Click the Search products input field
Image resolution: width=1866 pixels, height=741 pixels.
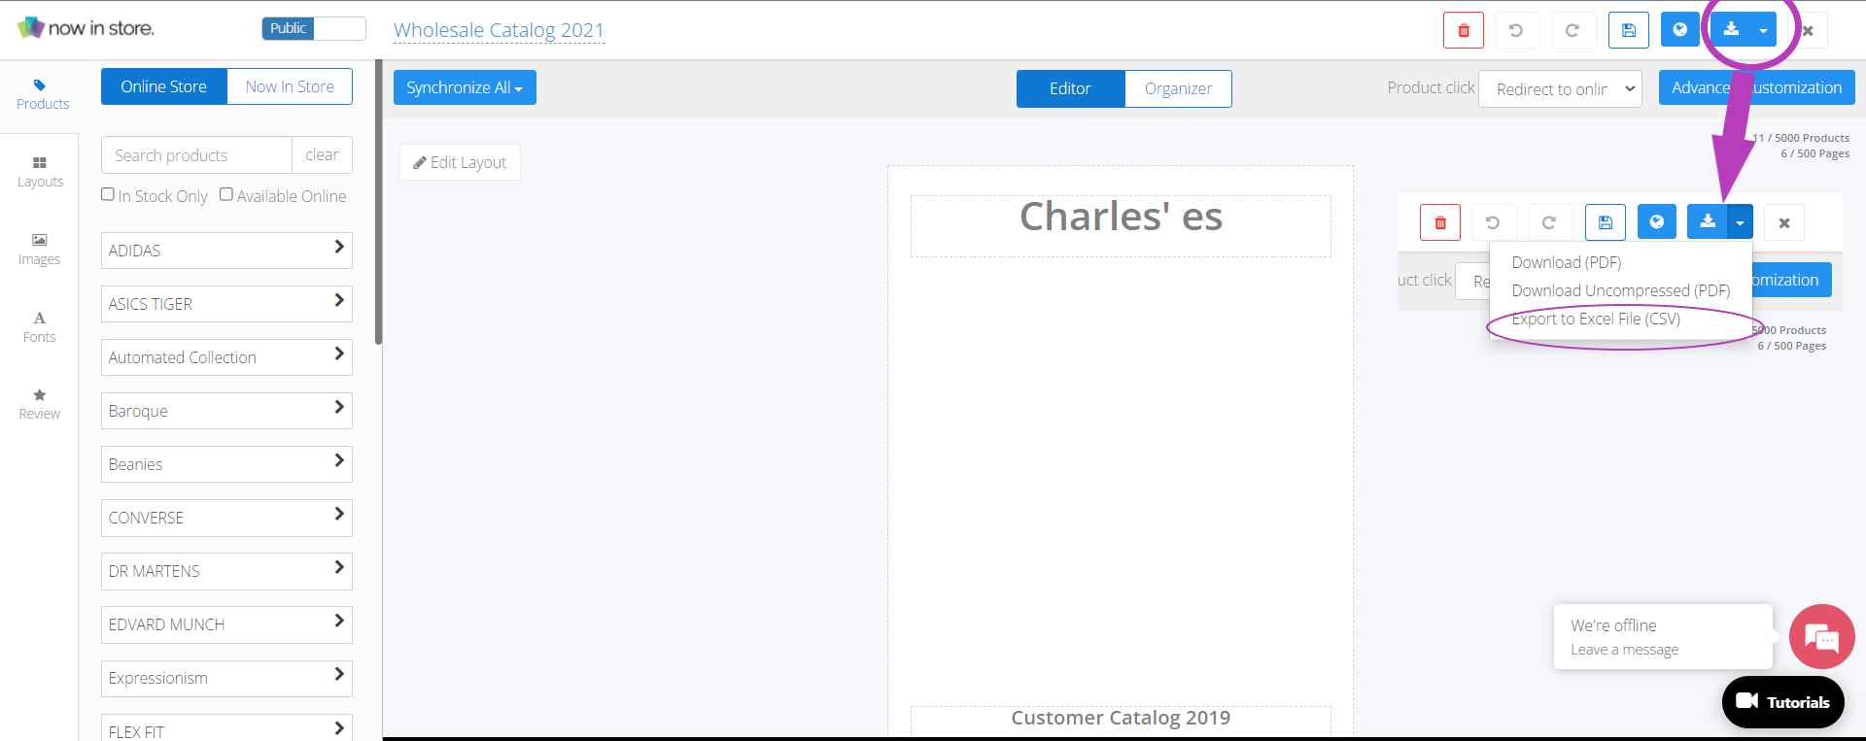(x=196, y=154)
